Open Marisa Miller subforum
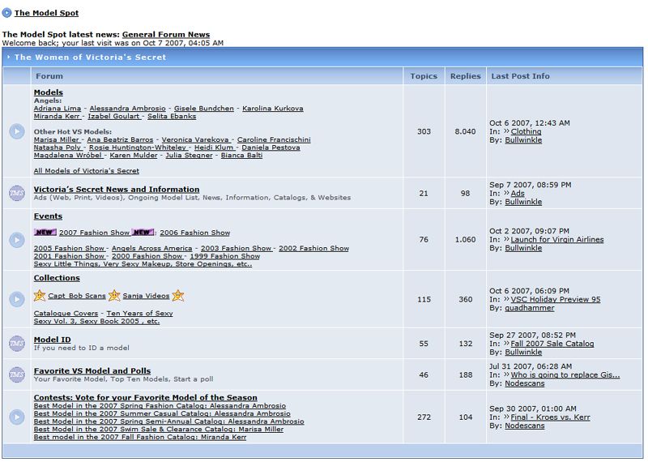 click(x=56, y=139)
